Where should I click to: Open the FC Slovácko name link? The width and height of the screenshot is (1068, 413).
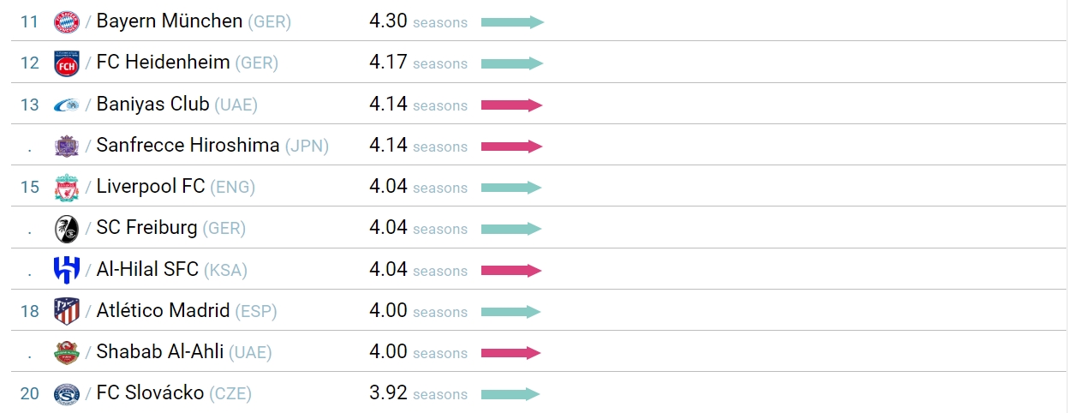point(150,393)
